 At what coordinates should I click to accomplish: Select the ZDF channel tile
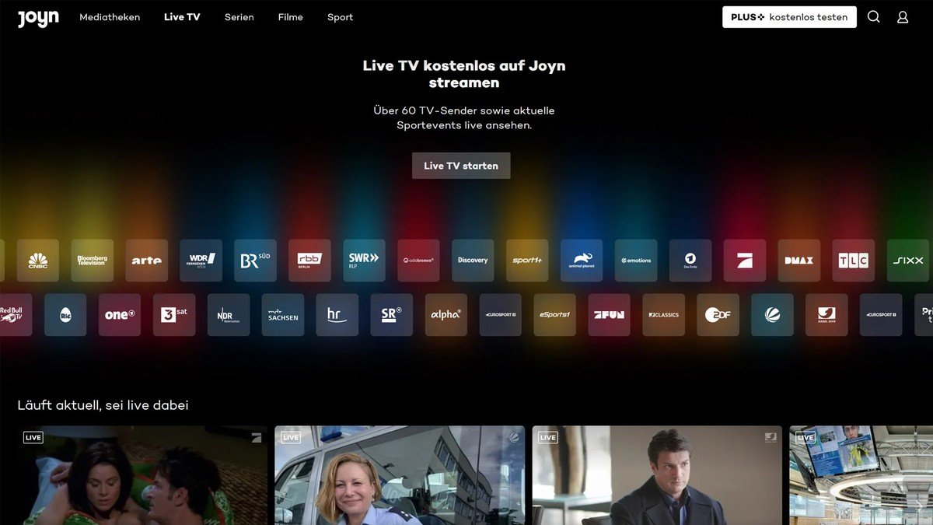coord(718,315)
